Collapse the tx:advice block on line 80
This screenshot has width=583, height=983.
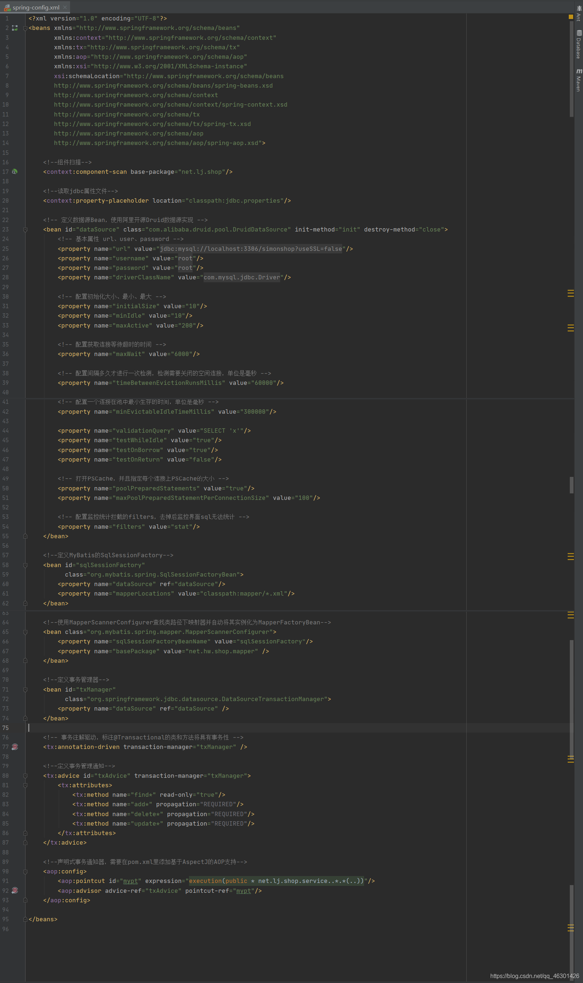coord(25,776)
